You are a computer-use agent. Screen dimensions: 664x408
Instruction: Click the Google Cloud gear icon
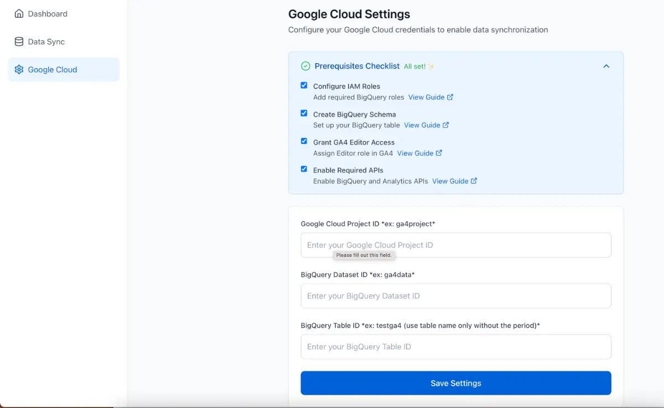click(x=19, y=70)
